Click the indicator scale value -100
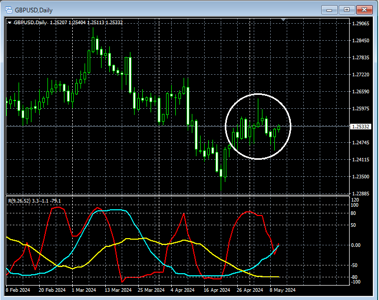The width and height of the screenshot is (379, 300). pos(355,282)
